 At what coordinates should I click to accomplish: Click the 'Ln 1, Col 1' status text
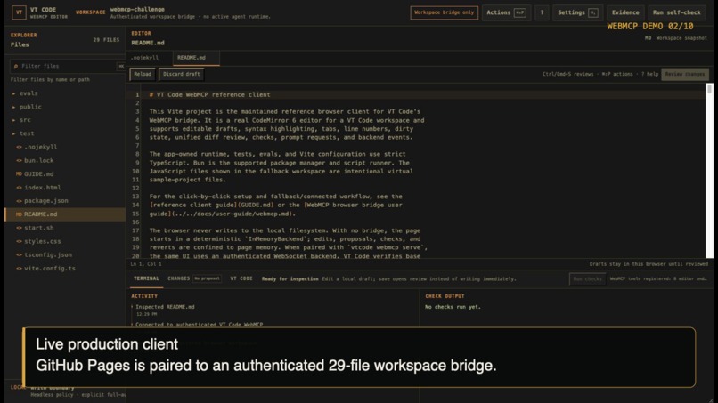[146, 264]
